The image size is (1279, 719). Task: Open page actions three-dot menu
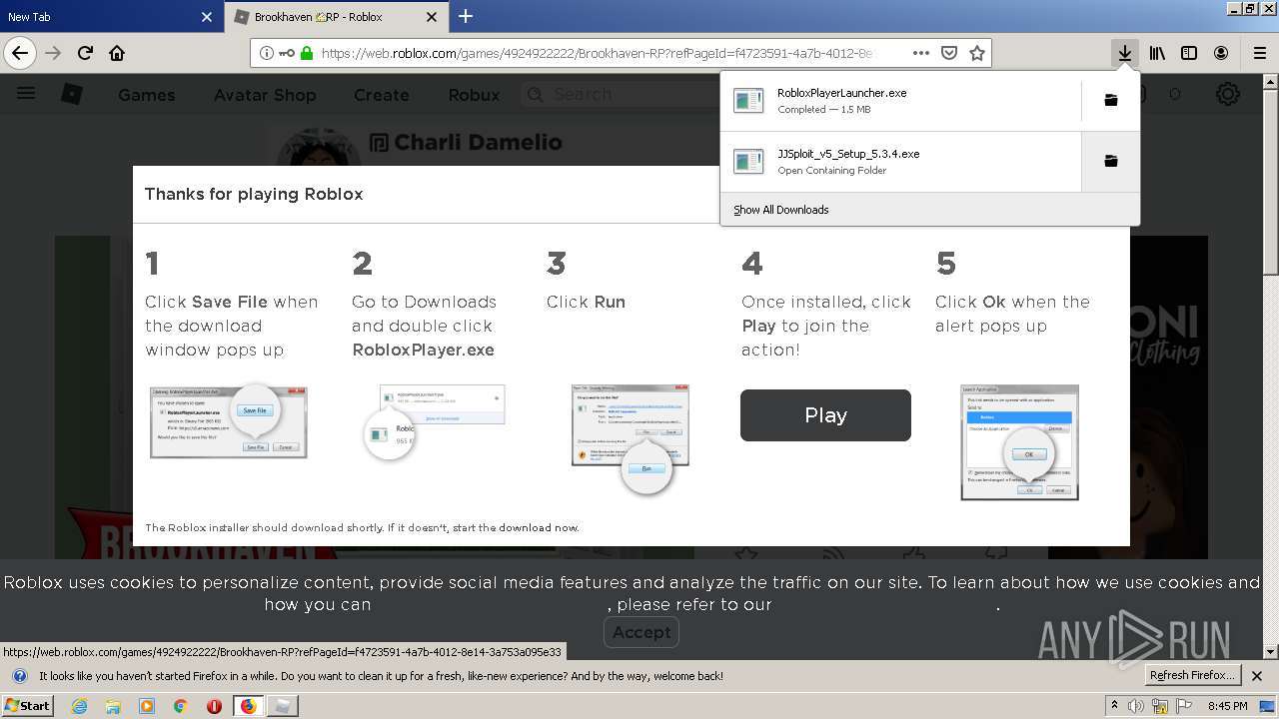point(921,53)
